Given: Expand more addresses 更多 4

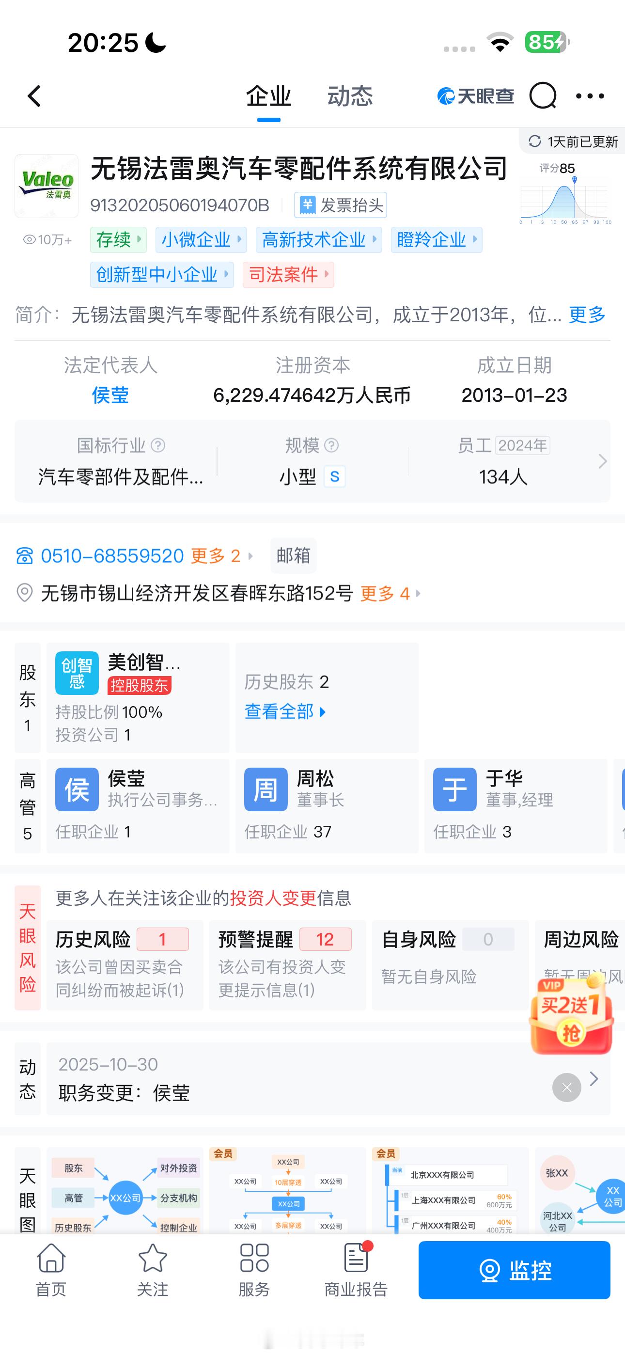Looking at the screenshot, I should click(391, 593).
